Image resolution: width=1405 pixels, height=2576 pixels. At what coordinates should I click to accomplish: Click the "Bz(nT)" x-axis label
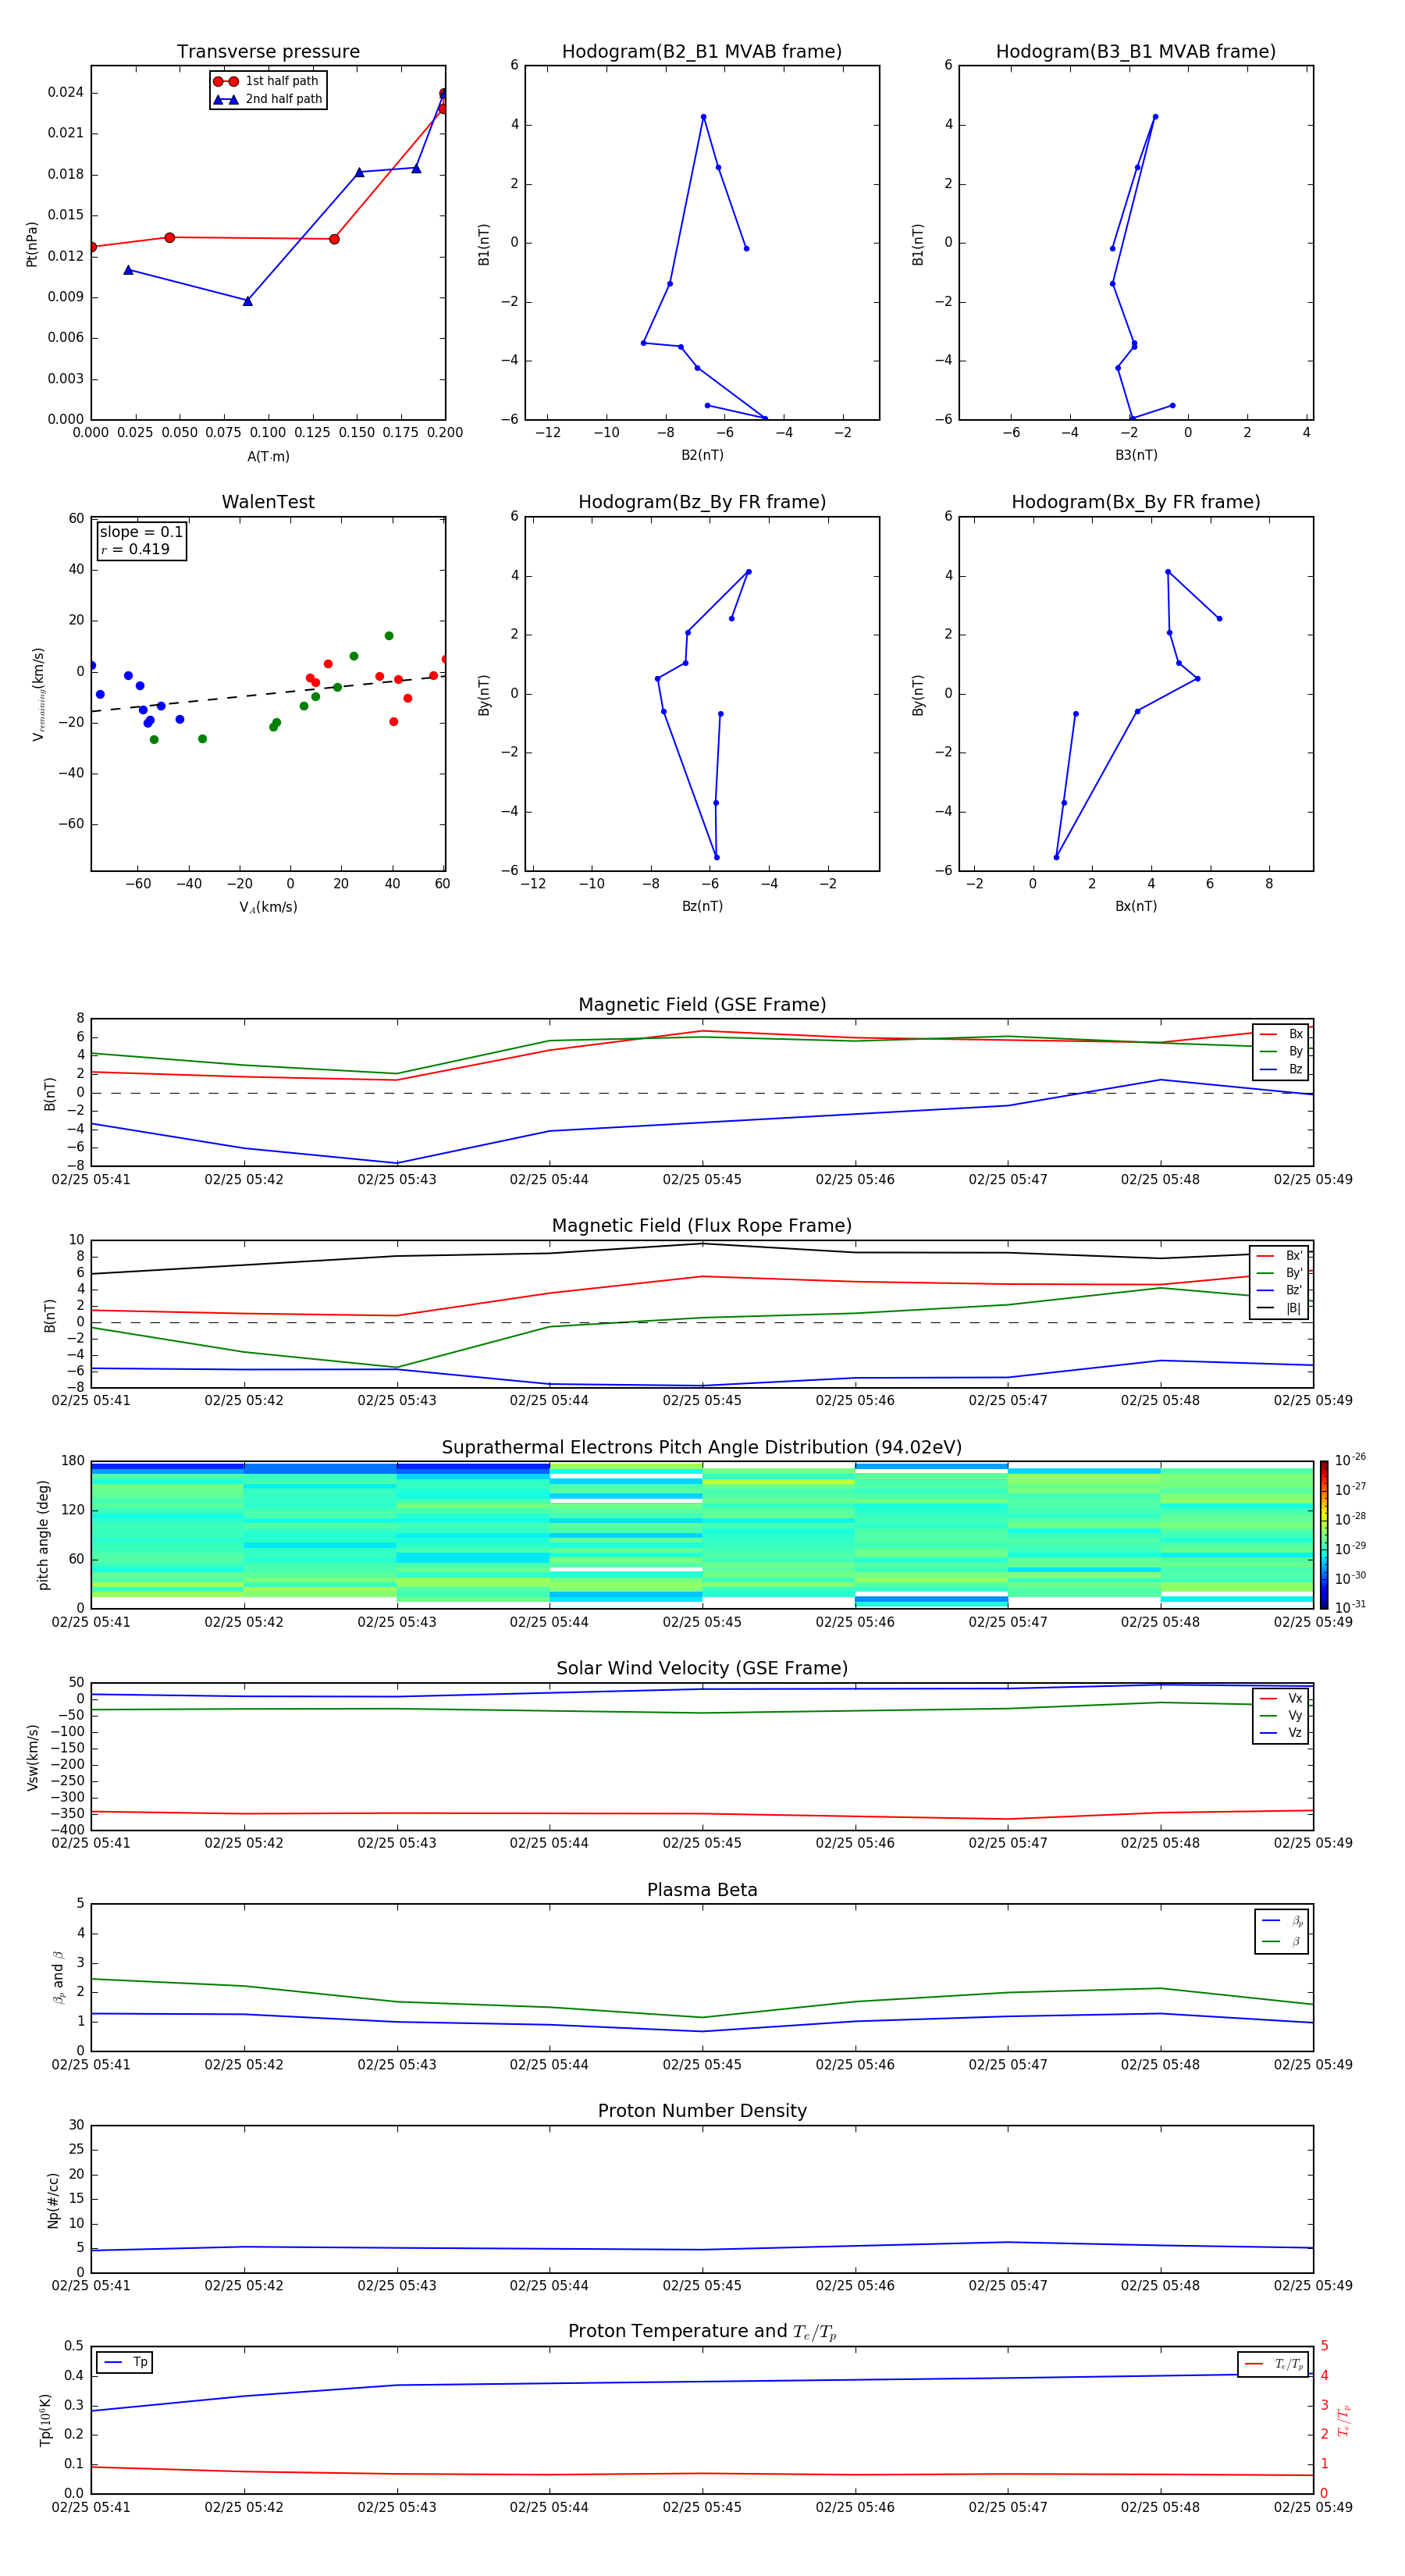point(702,906)
